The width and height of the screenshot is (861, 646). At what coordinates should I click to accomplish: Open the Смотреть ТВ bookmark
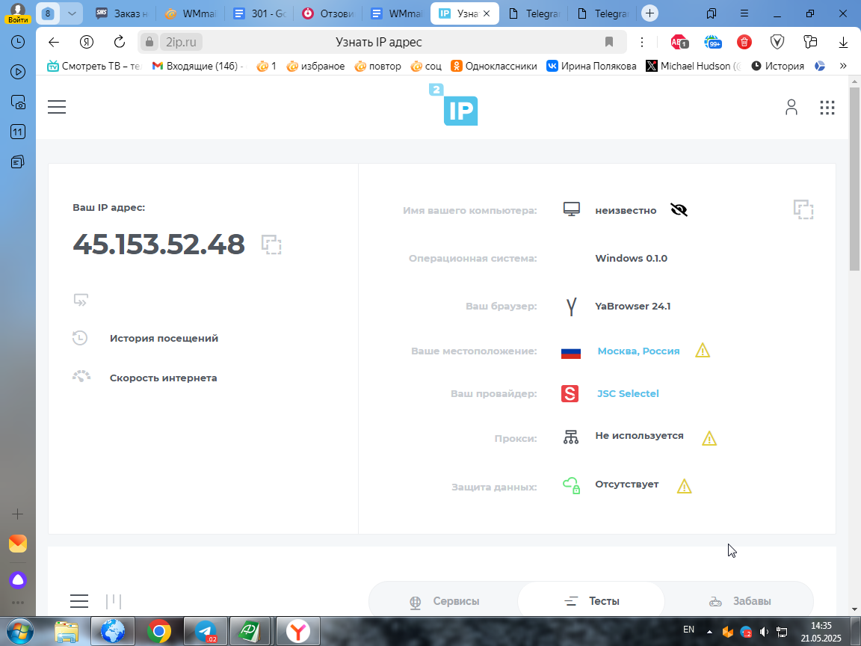[94, 66]
